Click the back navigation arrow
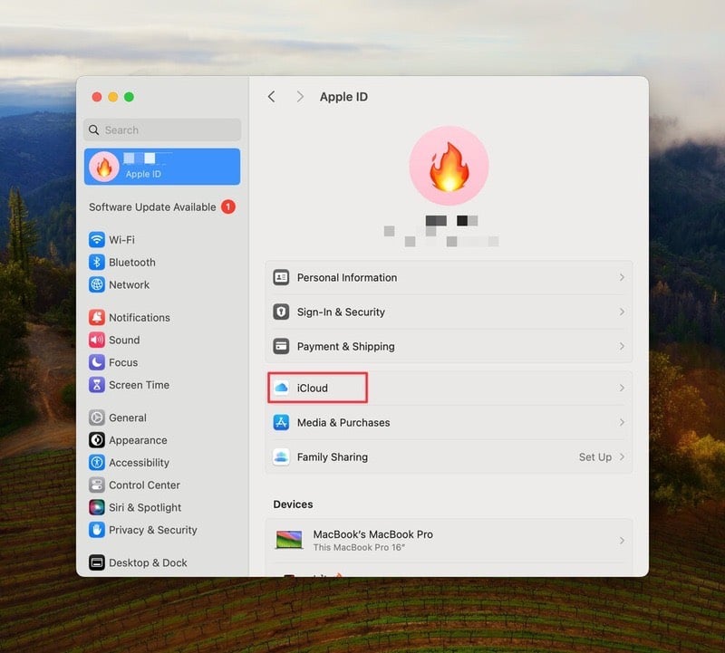The height and width of the screenshot is (653, 725). tap(271, 96)
